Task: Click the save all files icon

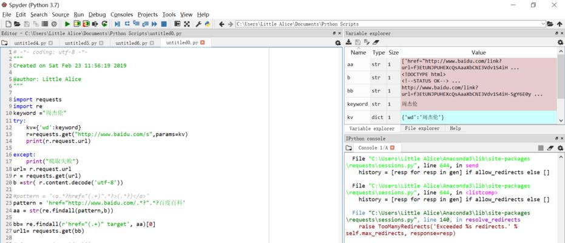Action: 36,24
